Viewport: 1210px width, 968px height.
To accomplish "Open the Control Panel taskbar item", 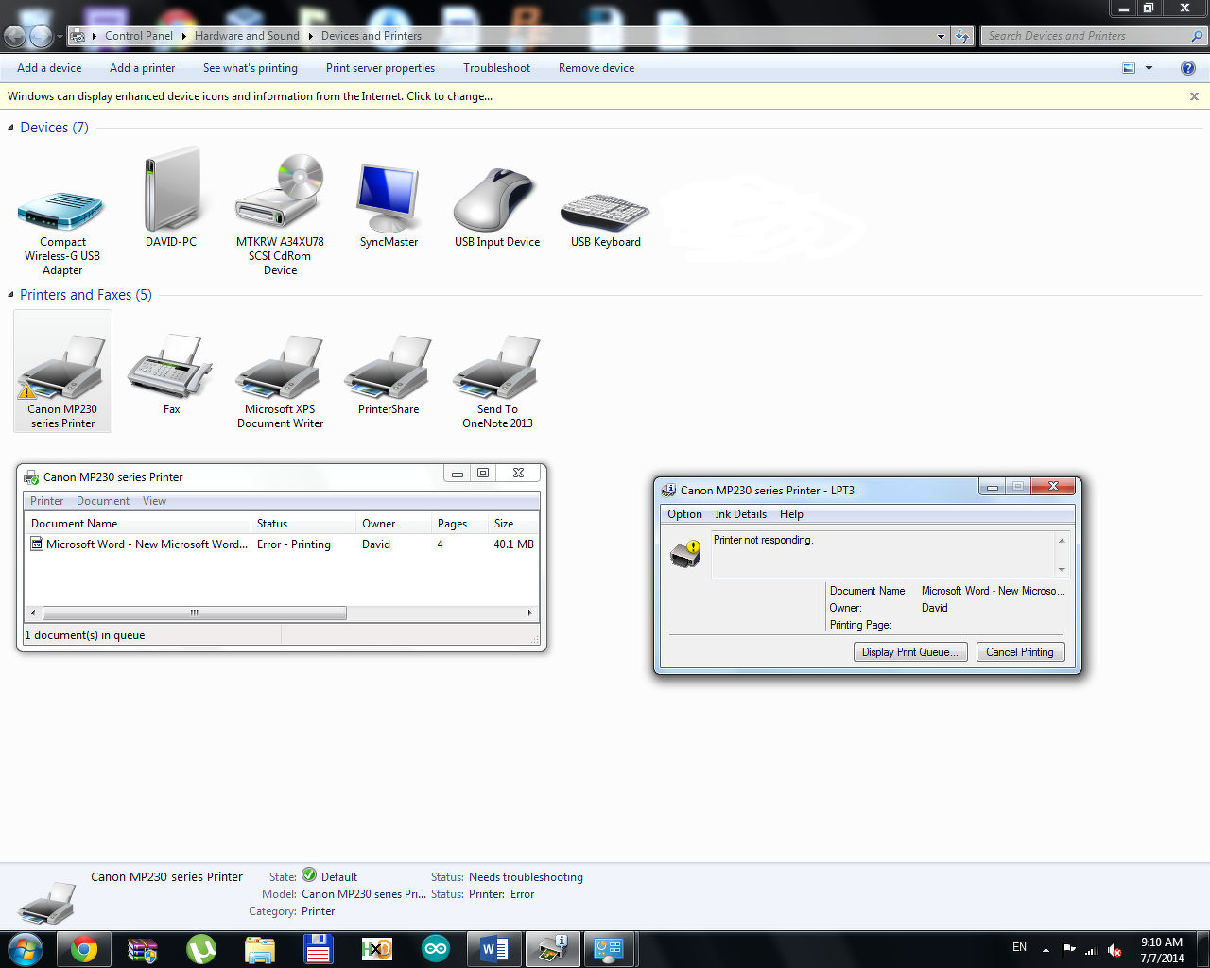I will (x=610, y=949).
